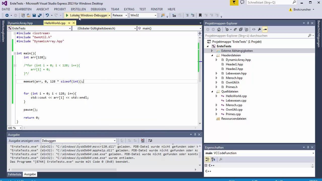The height and width of the screenshot is (181, 322).
Task: Switch to the DynamicArray.hpp tab
Action: tap(20, 23)
